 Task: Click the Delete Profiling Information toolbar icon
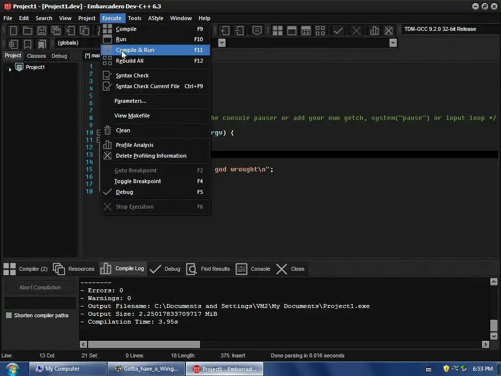pyautogui.click(x=388, y=31)
